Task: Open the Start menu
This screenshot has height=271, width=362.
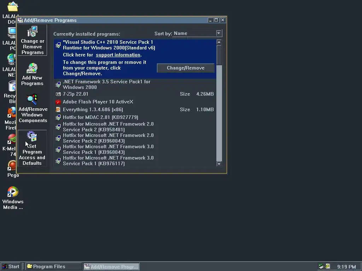Action: (x=11, y=267)
